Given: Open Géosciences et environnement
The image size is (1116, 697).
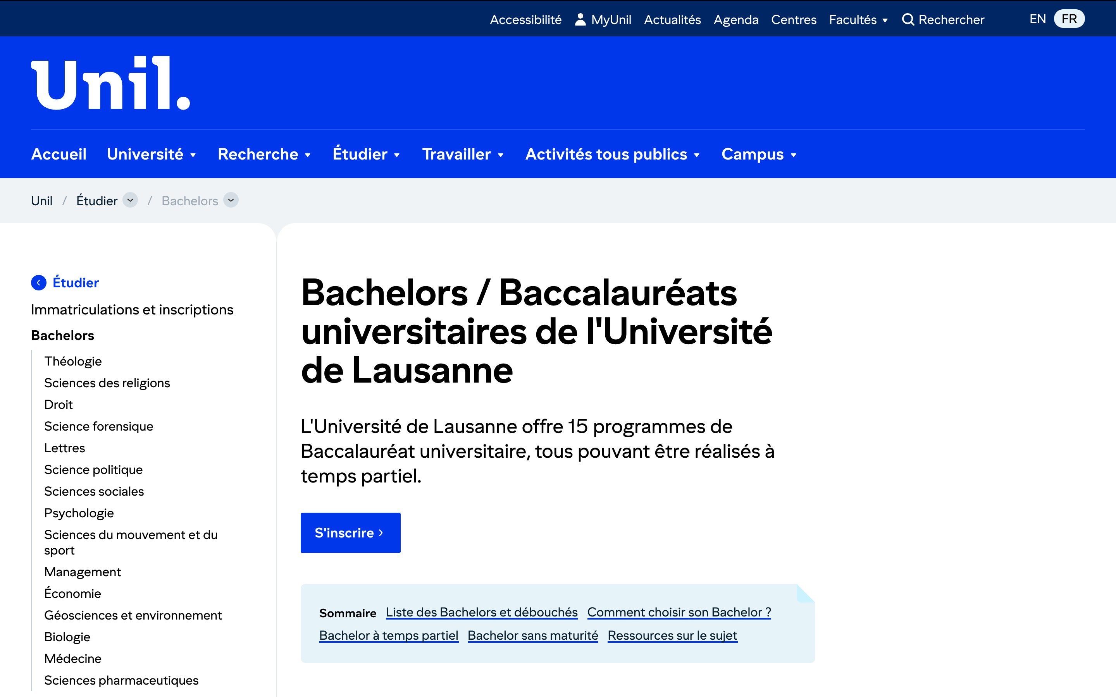Looking at the screenshot, I should [133, 615].
